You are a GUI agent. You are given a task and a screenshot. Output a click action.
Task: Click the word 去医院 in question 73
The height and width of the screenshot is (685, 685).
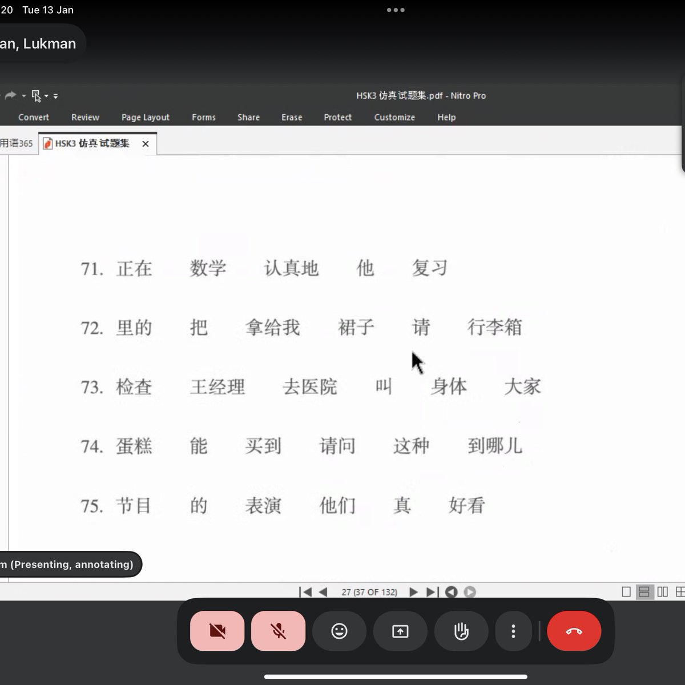[310, 387]
